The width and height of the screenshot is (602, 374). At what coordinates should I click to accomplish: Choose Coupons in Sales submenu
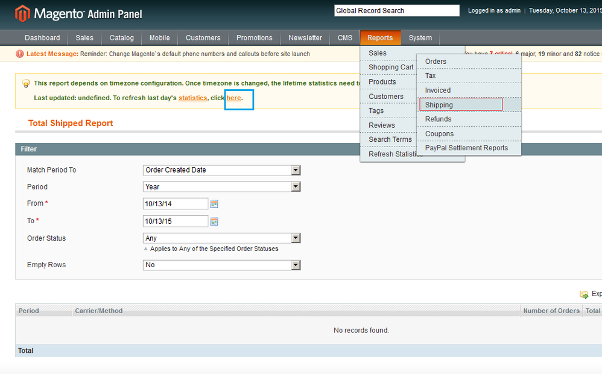[x=469, y=134]
